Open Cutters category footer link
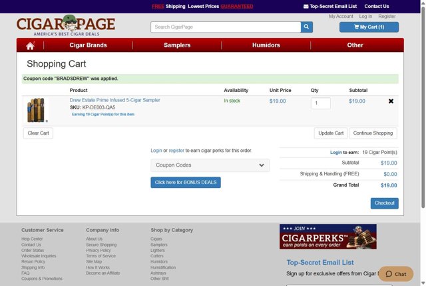Viewport: 426px width, 286px height. pyautogui.click(x=157, y=256)
